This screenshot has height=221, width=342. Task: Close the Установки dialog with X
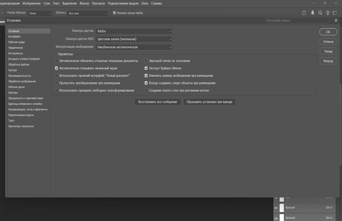coord(336,20)
